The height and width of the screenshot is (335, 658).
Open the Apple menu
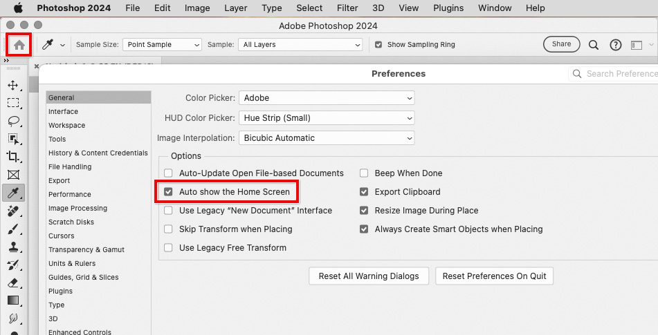[18, 8]
